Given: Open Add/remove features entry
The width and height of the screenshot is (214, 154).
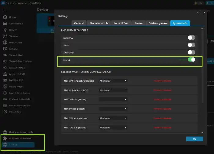Looking at the screenshot, I should pyautogui.click(x=20, y=138).
